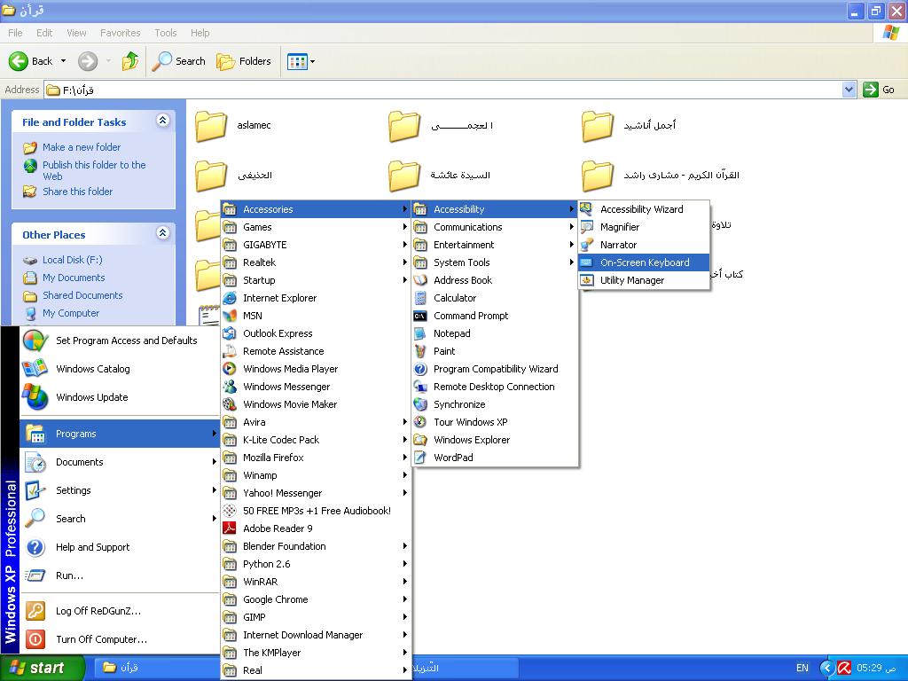
Task: Click the Start button on the taskbar
Action: tap(43, 668)
